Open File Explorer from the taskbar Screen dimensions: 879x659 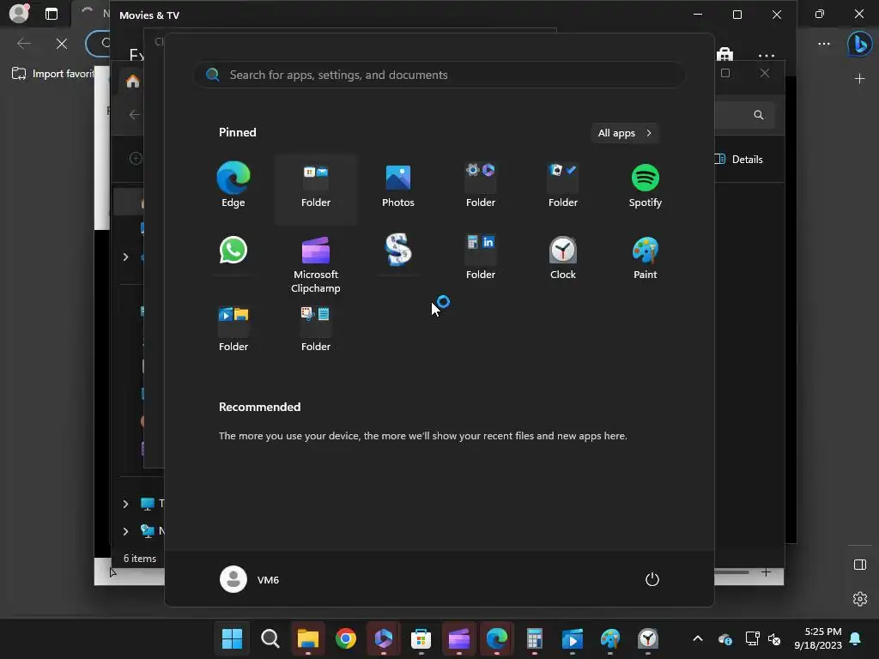[x=308, y=638]
